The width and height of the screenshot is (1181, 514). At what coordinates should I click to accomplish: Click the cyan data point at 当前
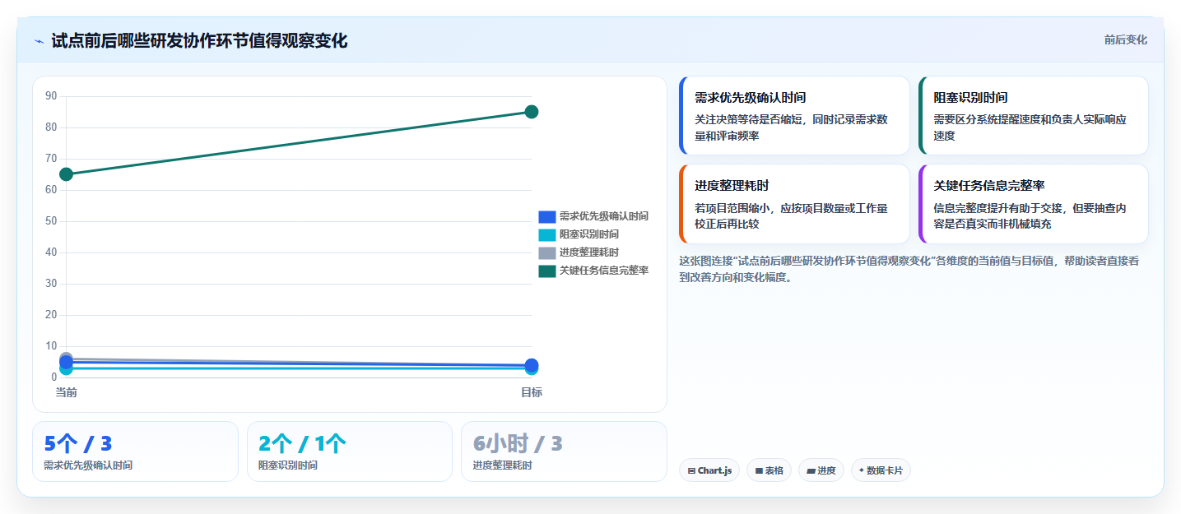point(66,368)
